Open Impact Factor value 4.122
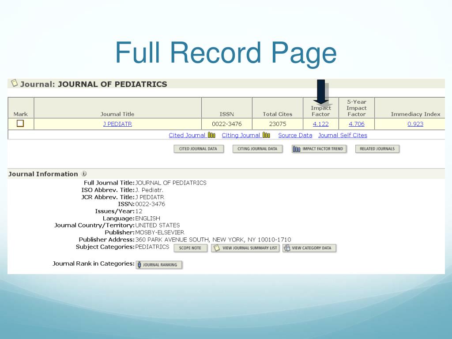Viewport: 452px width, 339px height. tap(321, 124)
